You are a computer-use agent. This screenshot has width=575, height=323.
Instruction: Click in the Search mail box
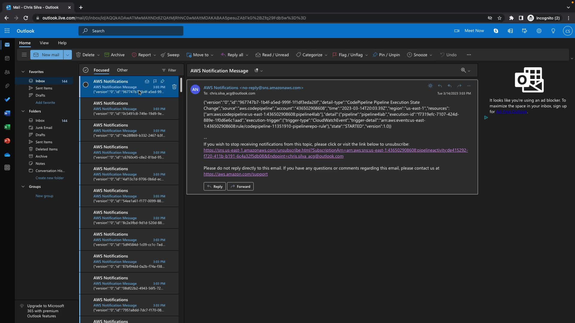point(131,31)
